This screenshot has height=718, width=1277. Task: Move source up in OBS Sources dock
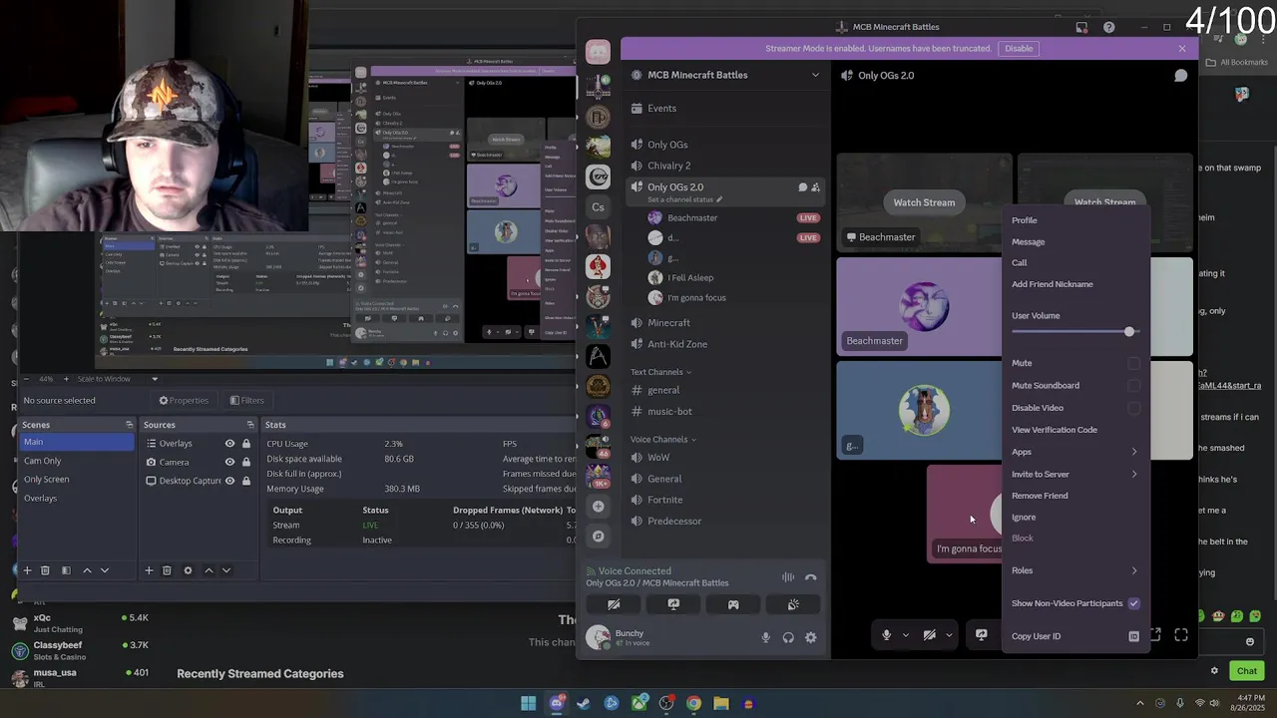[209, 570]
